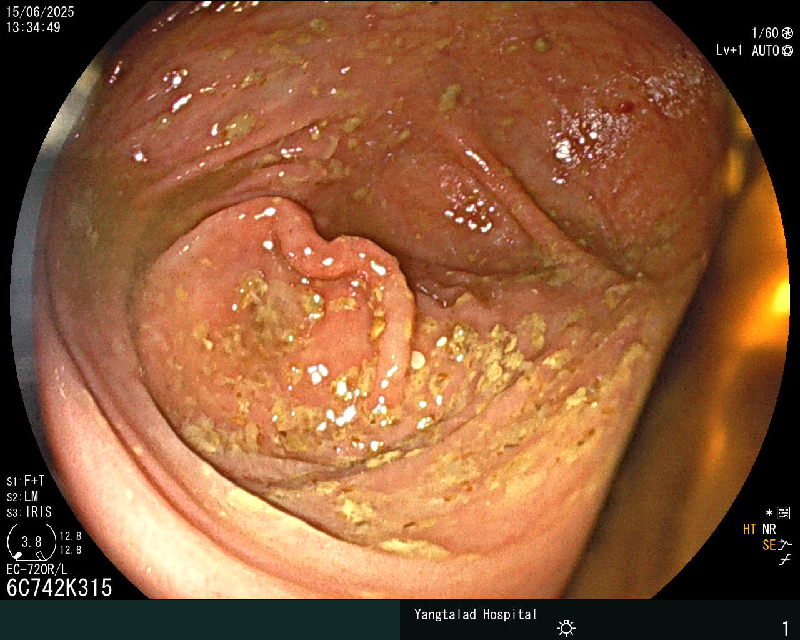Click the structure enhancement curve icon

pyautogui.click(x=785, y=545)
